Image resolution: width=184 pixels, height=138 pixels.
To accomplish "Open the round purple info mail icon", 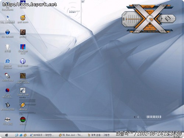I will click(23, 63).
